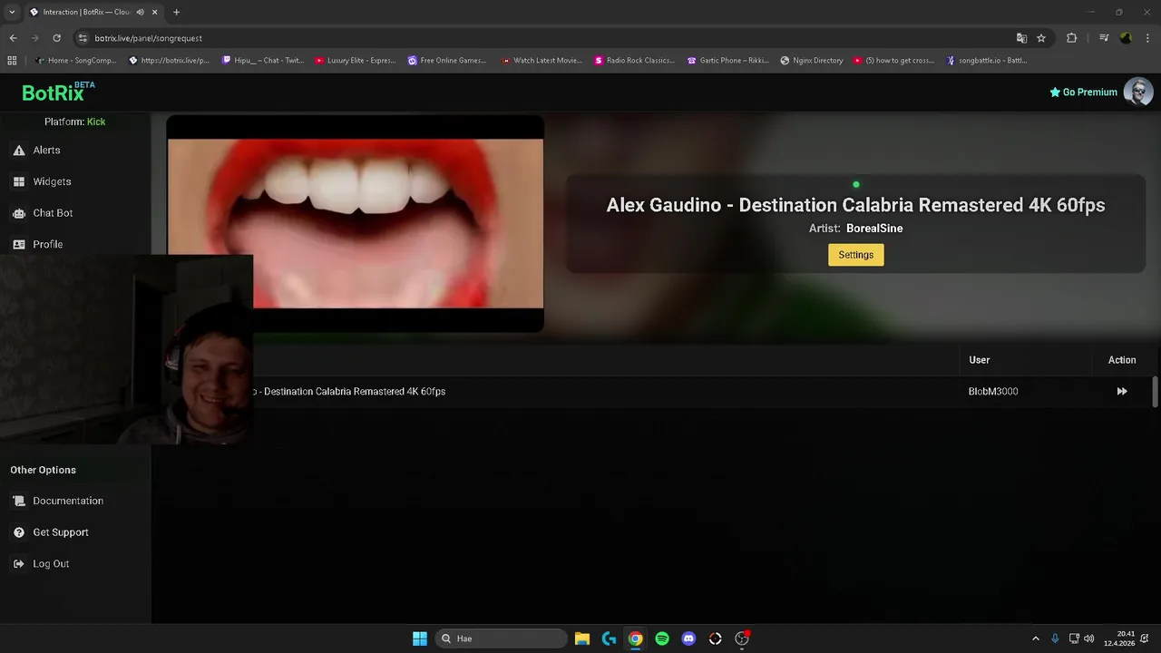1161x653 pixels.
Task: Click the Log Out link
Action: 51,564
